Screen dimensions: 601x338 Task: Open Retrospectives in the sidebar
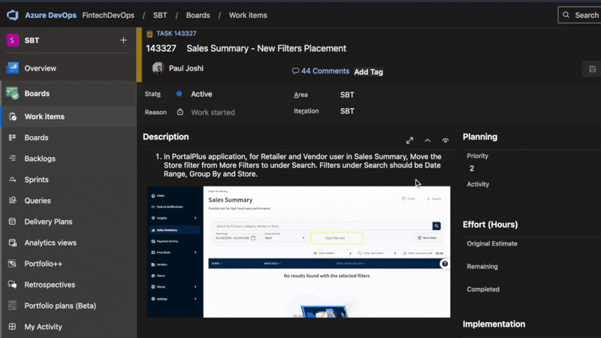[50, 285]
